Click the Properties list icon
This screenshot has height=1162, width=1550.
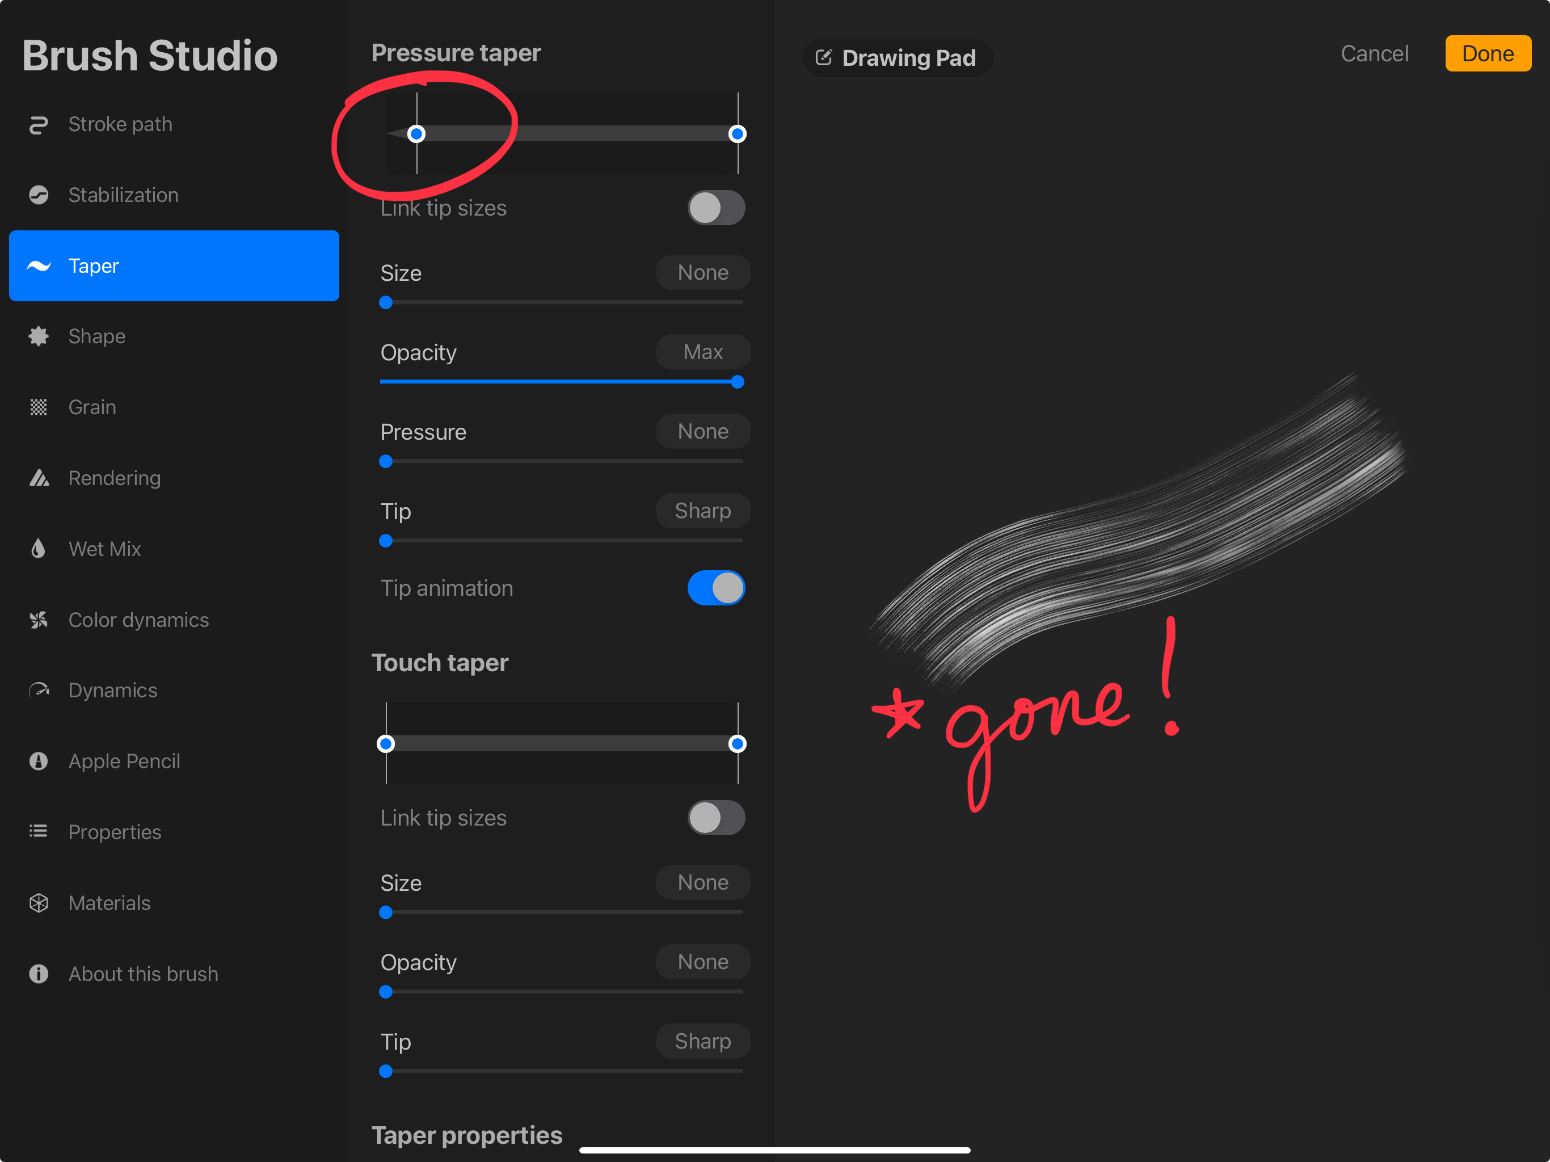(39, 832)
